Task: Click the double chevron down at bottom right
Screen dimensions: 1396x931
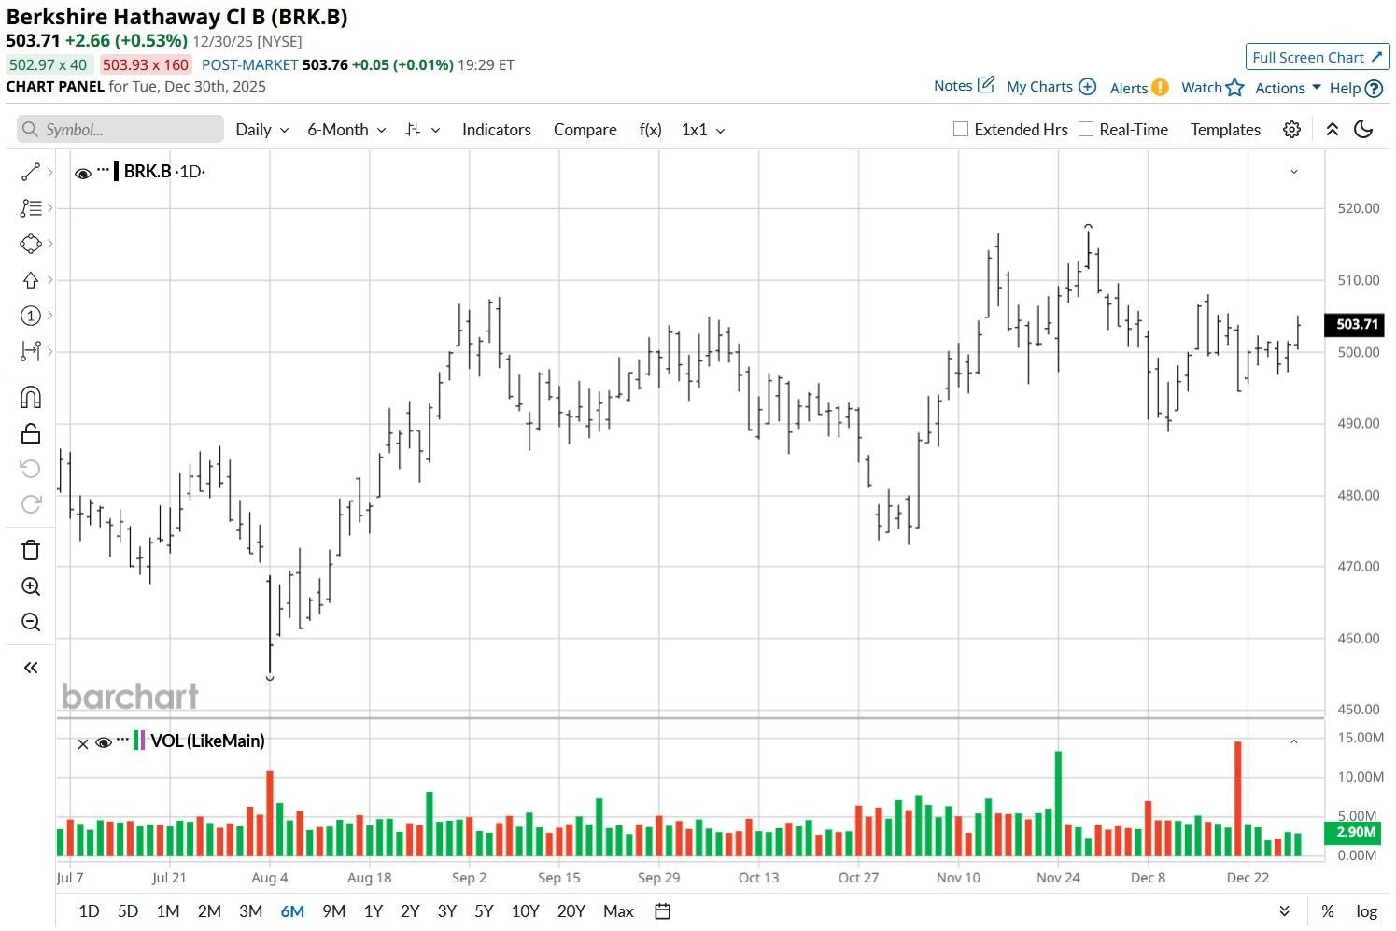Action: (x=1285, y=911)
